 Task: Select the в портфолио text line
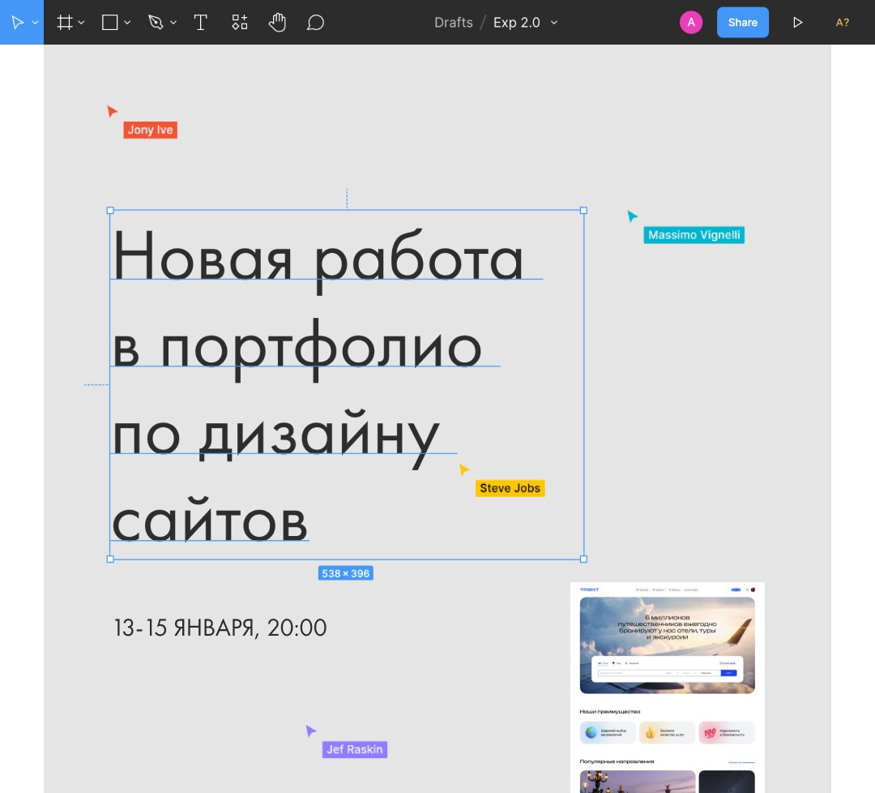pos(297,350)
